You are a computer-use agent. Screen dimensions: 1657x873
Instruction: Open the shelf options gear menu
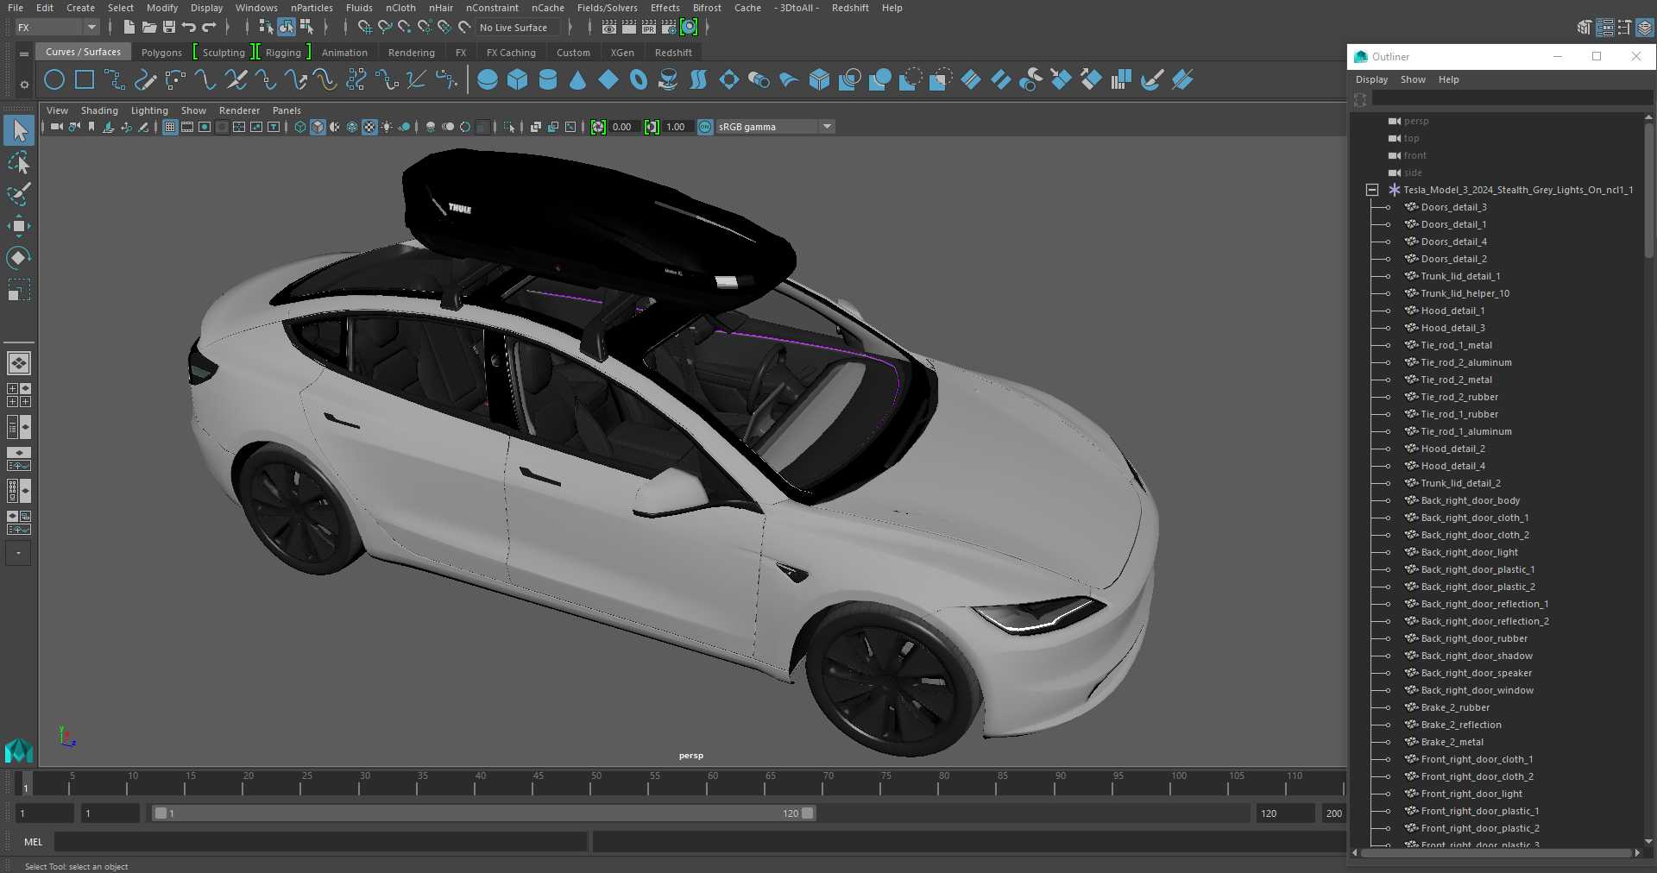tap(24, 85)
